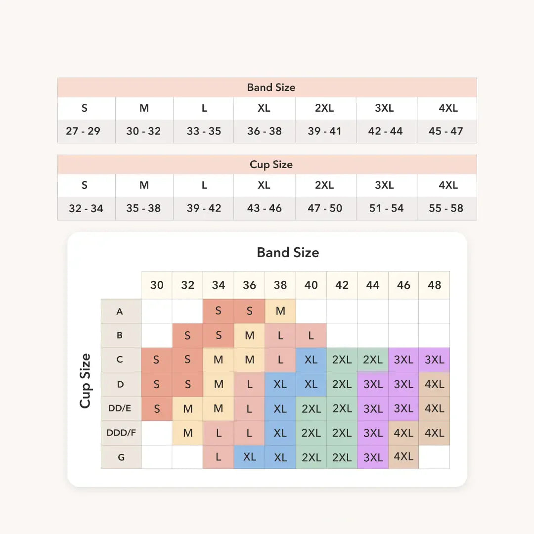Select band size 48 column header
Image resolution: width=534 pixels, height=534 pixels.
[434, 285]
